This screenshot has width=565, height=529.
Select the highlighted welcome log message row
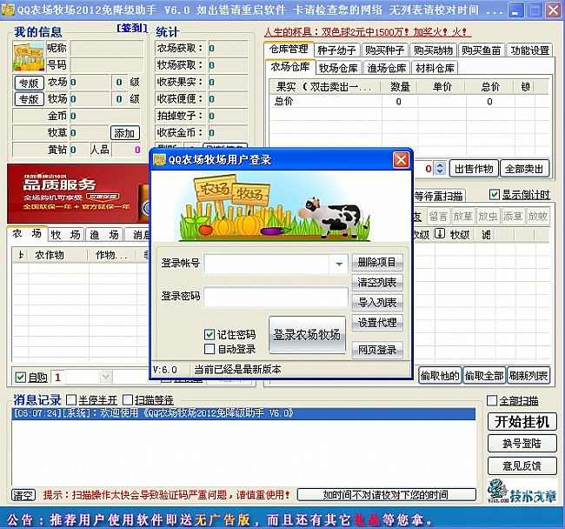coord(243,413)
